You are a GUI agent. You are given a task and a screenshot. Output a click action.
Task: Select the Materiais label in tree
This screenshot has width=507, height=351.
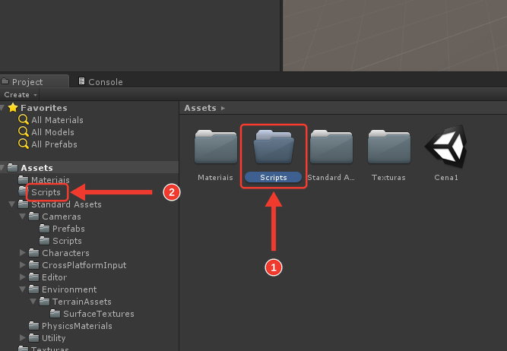coord(50,180)
